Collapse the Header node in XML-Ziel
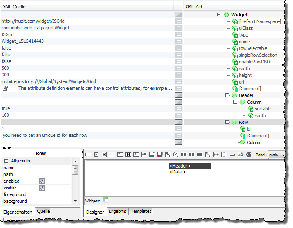This screenshot has height=228, width=293. (228, 95)
